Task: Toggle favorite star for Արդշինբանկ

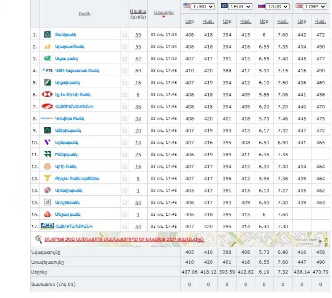Action: 124,202
